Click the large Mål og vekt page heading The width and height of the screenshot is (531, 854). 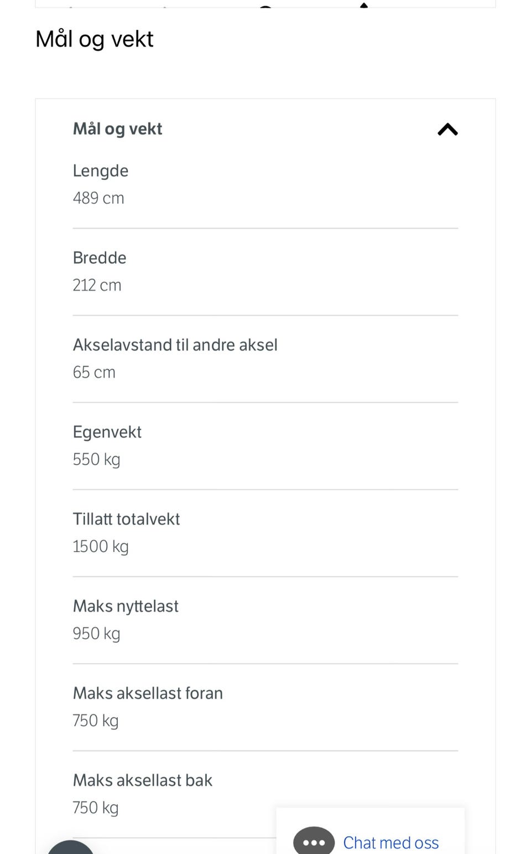[x=94, y=39]
